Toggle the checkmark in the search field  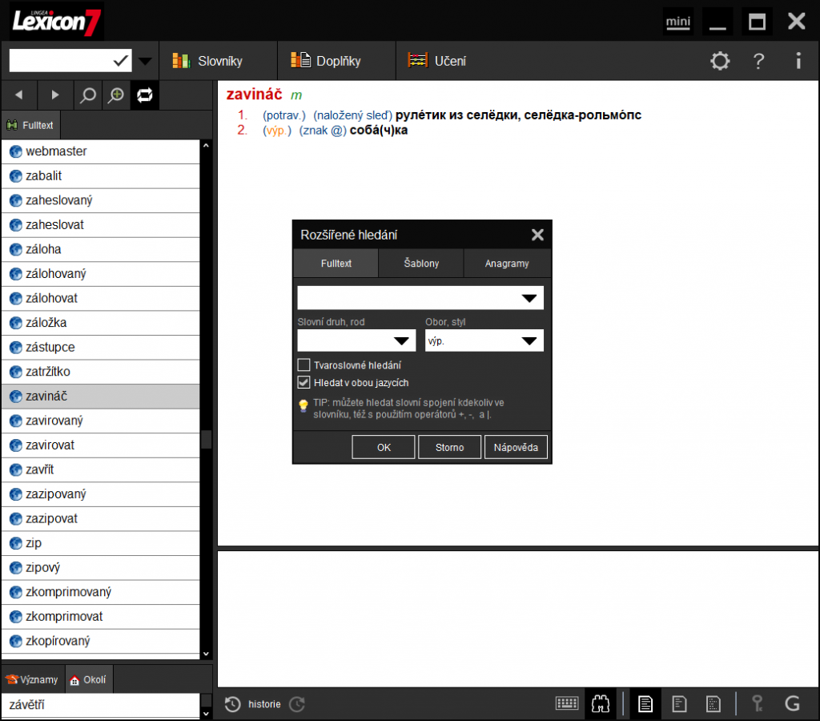coord(119,59)
